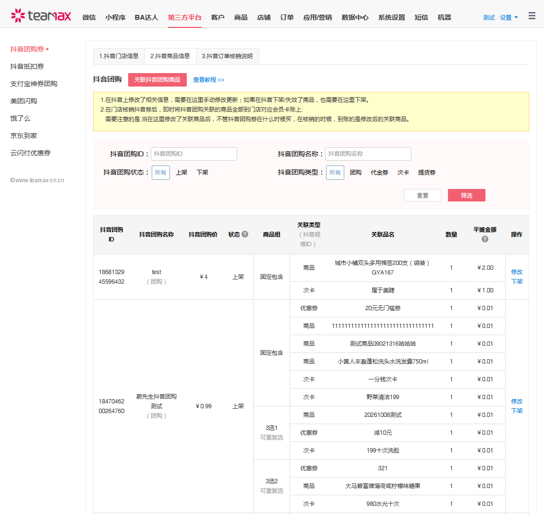Image resolution: width=544 pixels, height=515 pixels.
Task: Click the 重置 button
Action: (423, 195)
